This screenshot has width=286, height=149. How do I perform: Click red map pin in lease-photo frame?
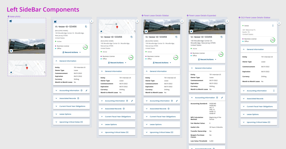[x=27, y=68]
